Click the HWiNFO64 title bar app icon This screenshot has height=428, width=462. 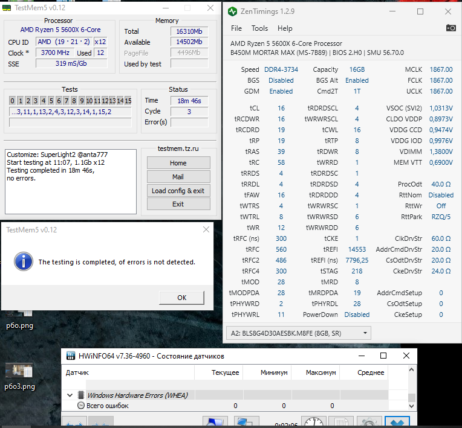71,356
